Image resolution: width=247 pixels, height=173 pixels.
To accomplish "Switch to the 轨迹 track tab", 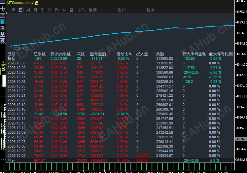I will click(x=151, y=10).
